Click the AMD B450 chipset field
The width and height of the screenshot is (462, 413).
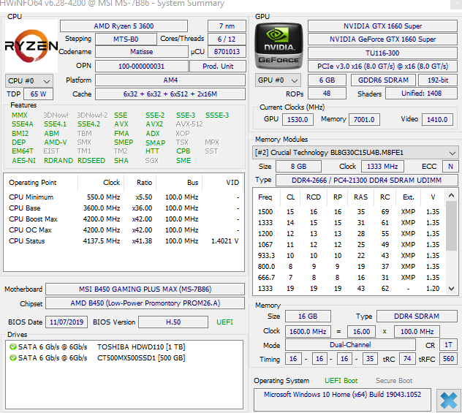tap(145, 303)
